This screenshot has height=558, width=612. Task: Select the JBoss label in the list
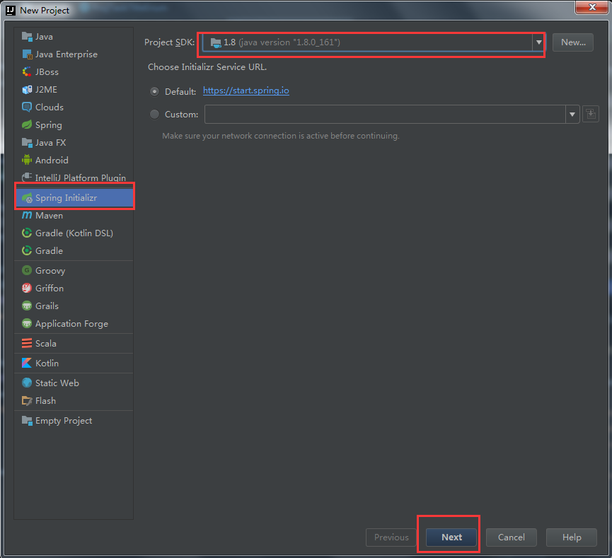tap(47, 72)
